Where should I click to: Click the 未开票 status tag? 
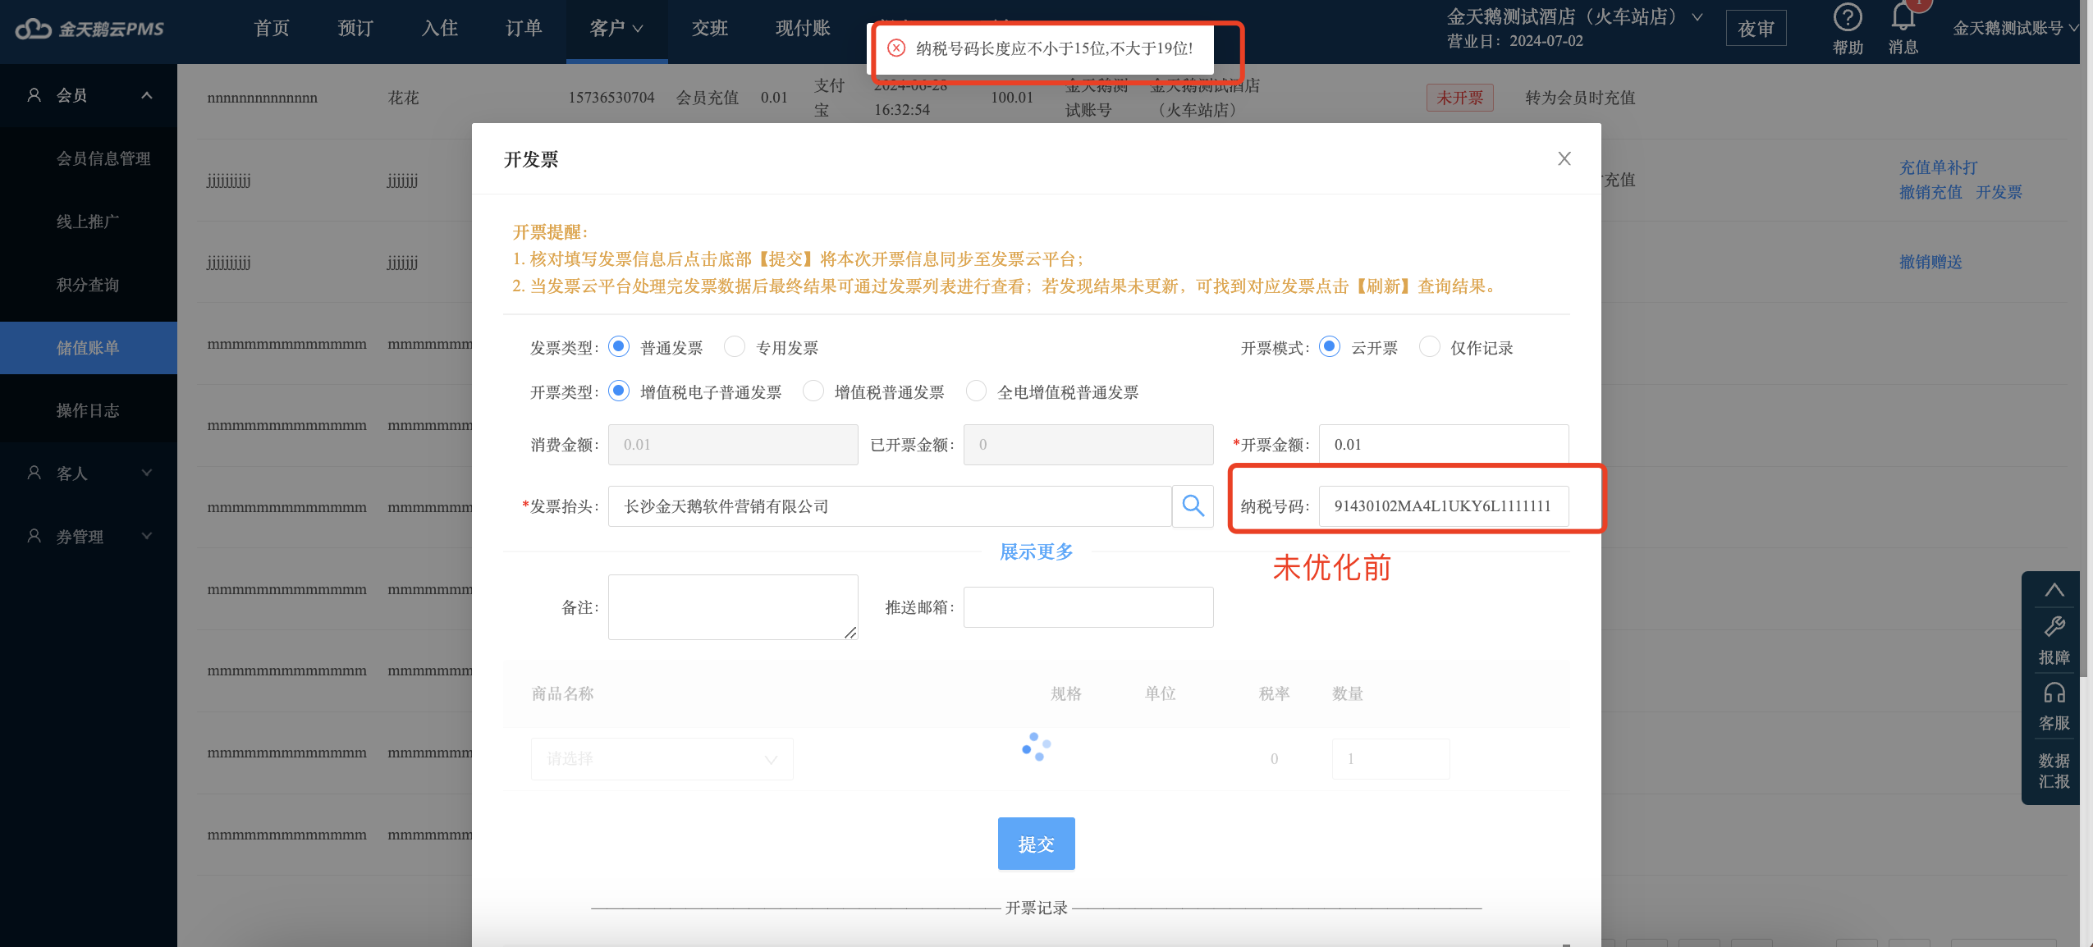pyautogui.click(x=1459, y=98)
